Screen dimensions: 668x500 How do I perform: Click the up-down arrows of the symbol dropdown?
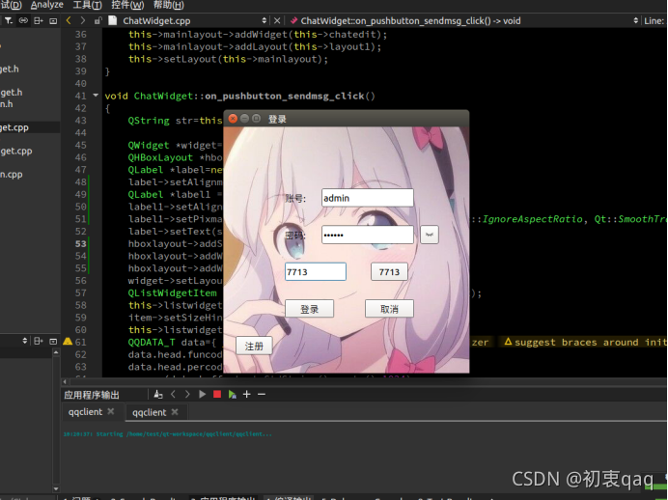click(635, 20)
